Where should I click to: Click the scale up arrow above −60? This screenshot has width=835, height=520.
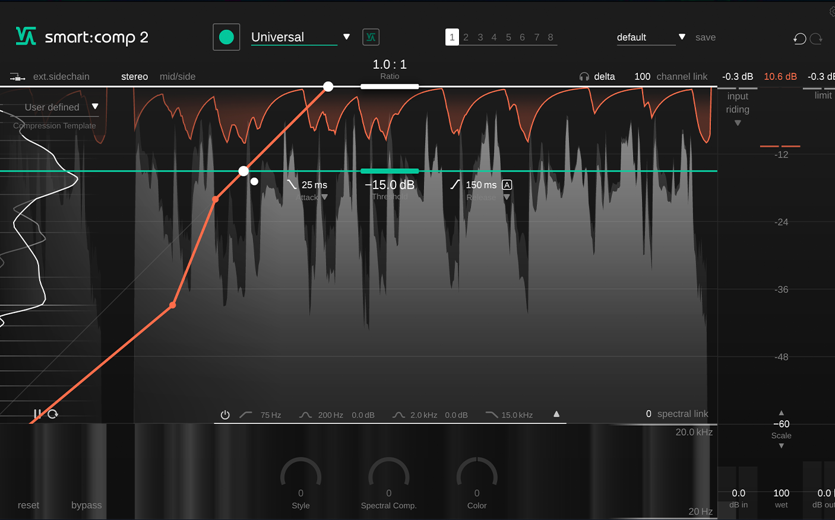click(x=781, y=413)
